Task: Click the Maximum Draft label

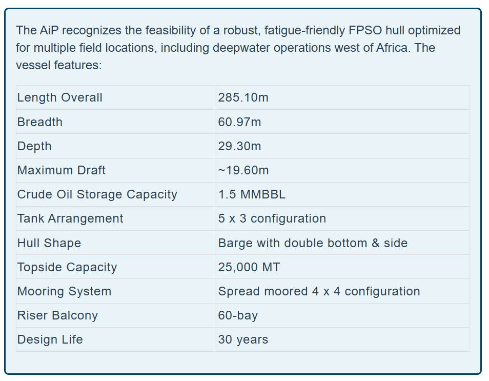Action: tap(62, 170)
